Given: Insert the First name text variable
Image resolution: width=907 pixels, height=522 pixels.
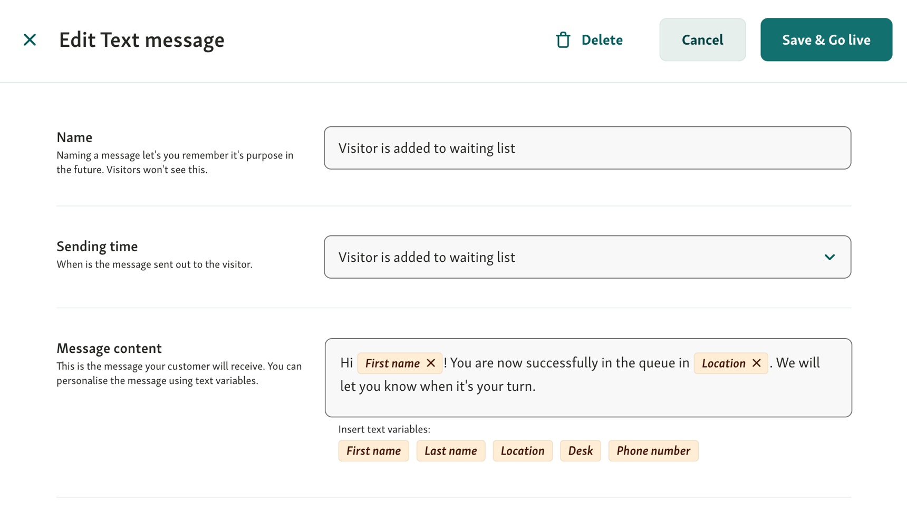Looking at the screenshot, I should (373, 450).
